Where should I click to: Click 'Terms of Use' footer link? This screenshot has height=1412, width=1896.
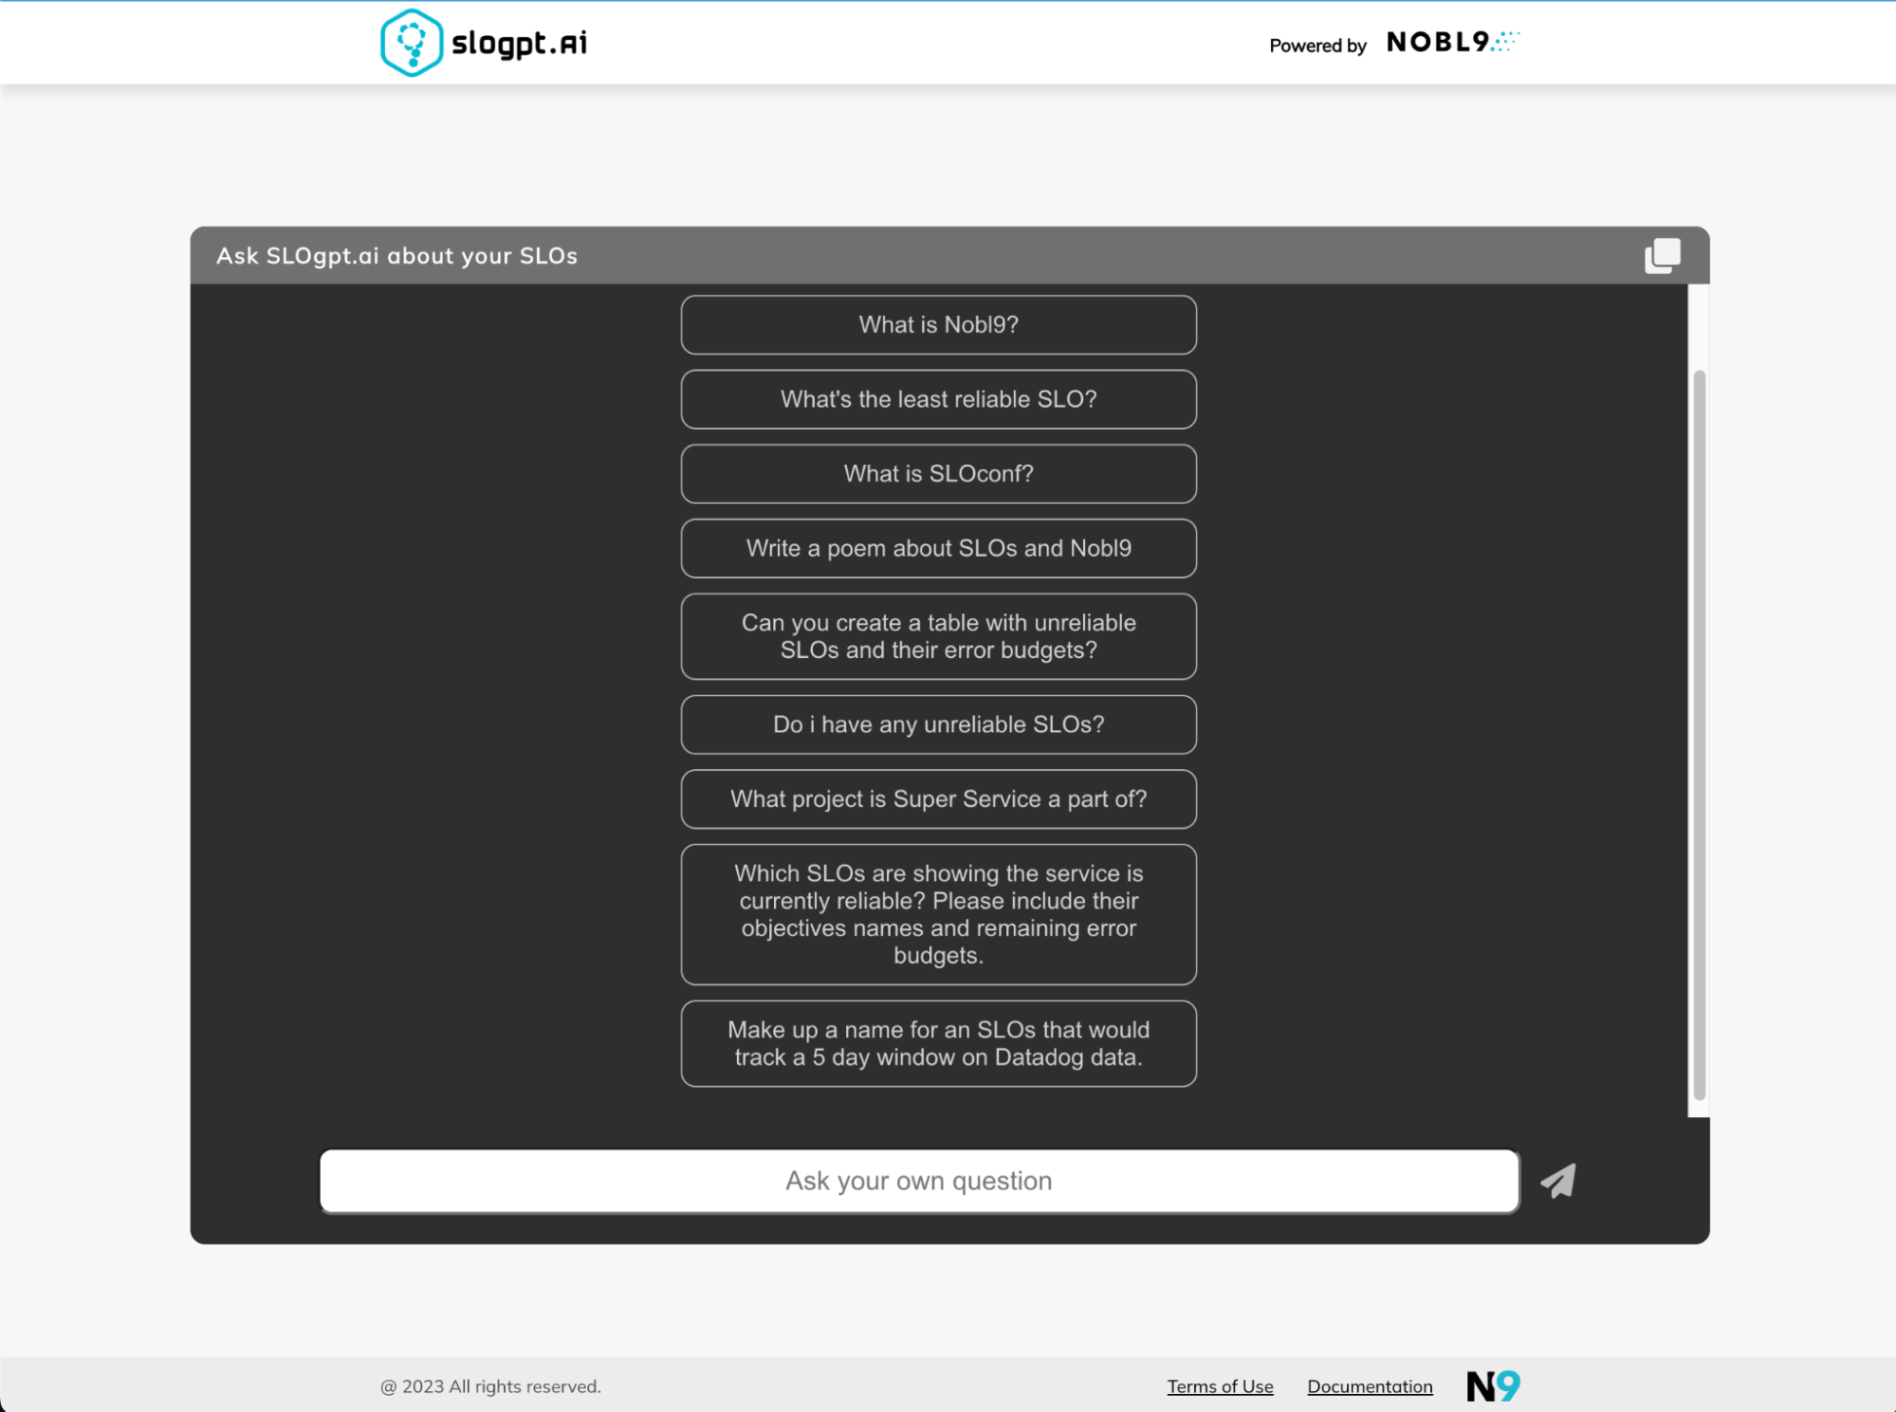click(1221, 1385)
